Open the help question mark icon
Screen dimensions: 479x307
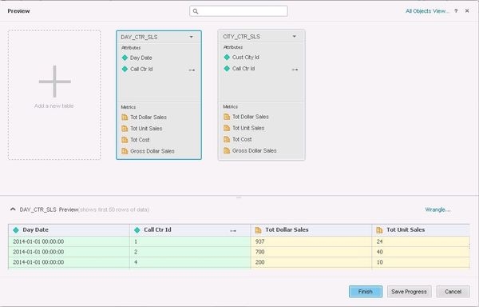pyautogui.click(x=456, y=11)
